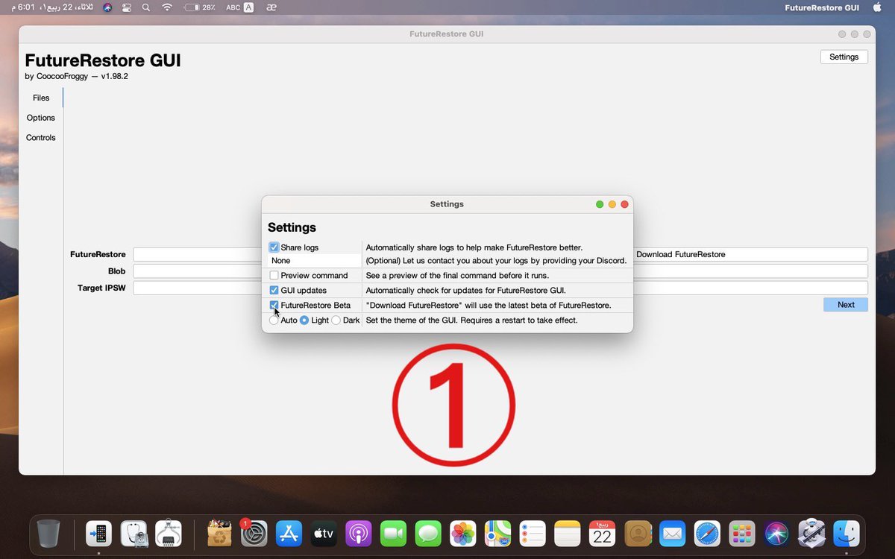Open the Photos app in the Dock

[x=463, y=534]
